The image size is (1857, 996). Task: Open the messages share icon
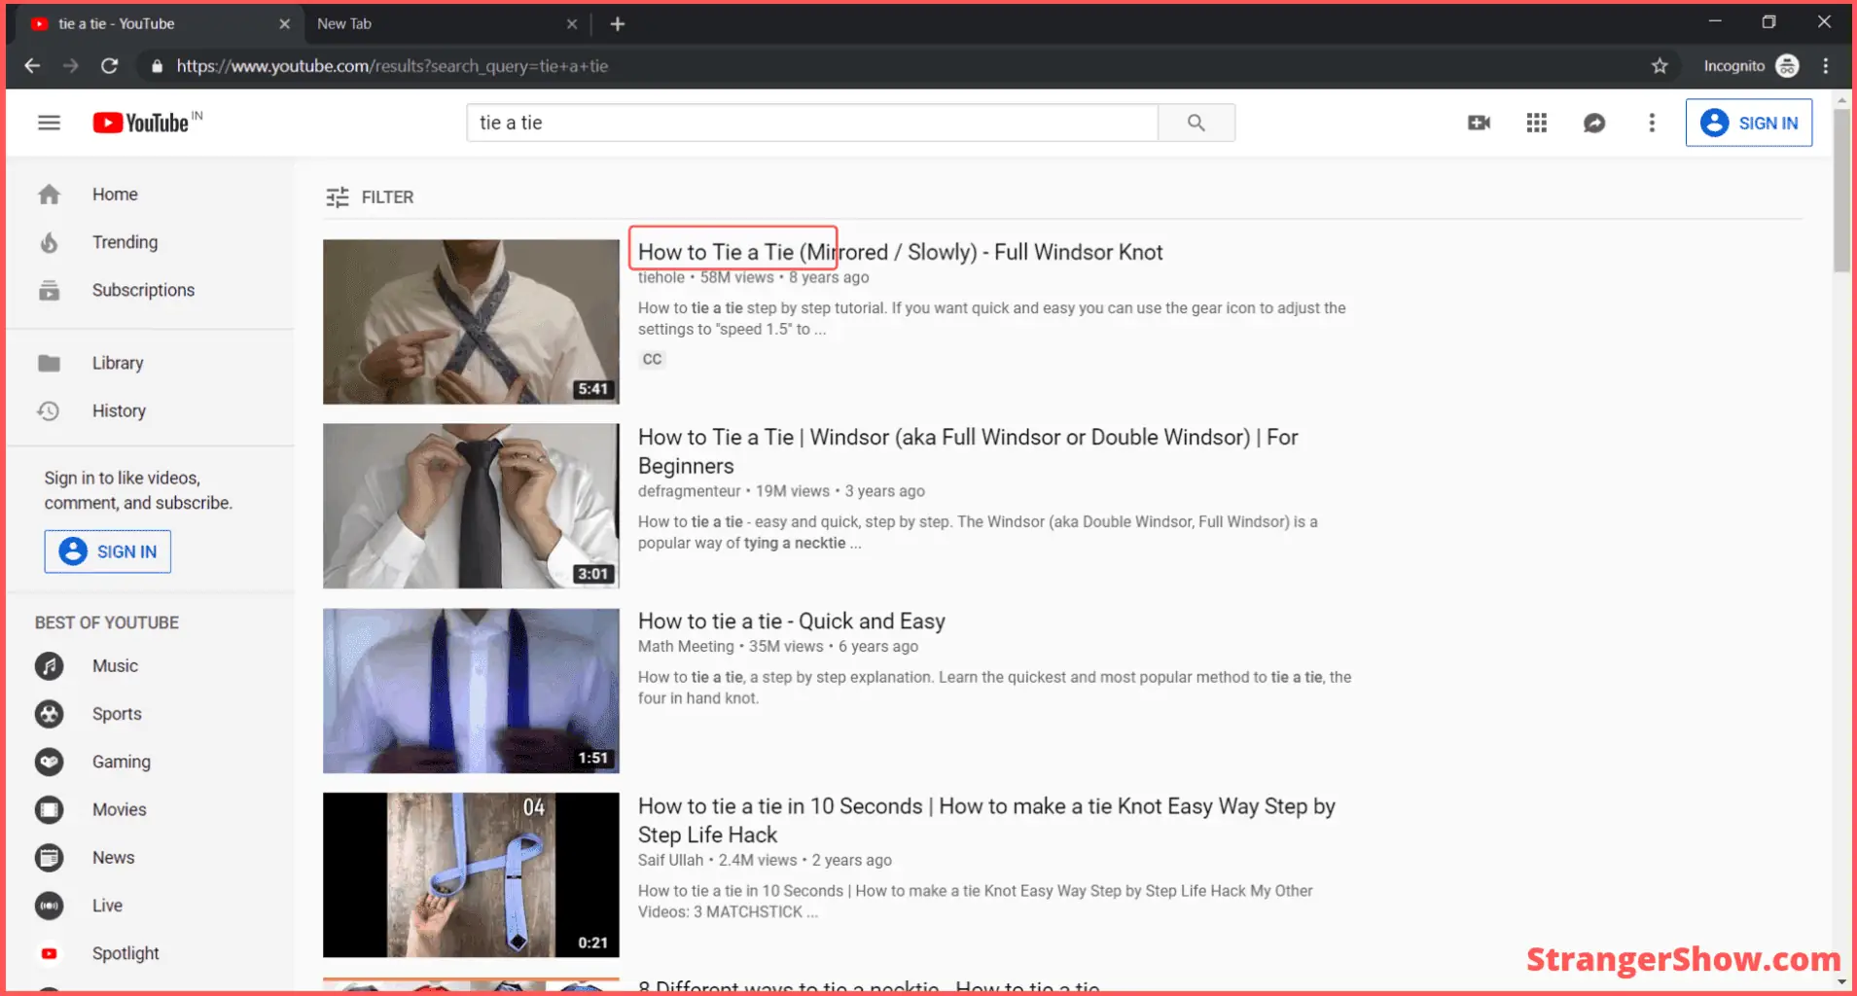coord(1593,123)
